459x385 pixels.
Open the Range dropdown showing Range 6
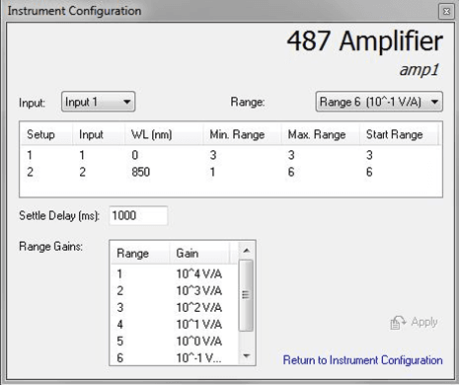[x=379, y=102]
